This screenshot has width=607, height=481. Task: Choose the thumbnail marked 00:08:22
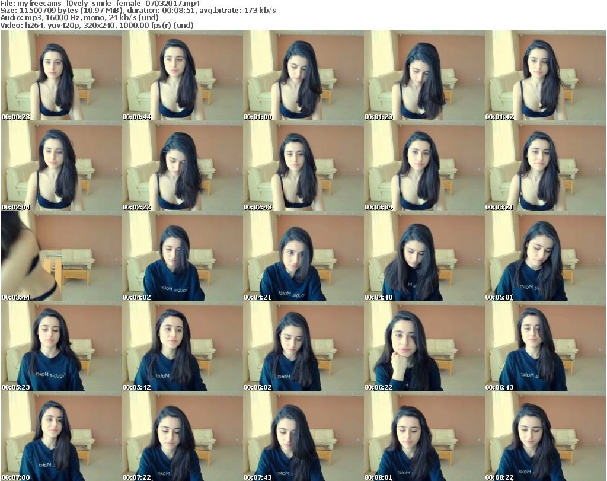click(x=545, y=436)
